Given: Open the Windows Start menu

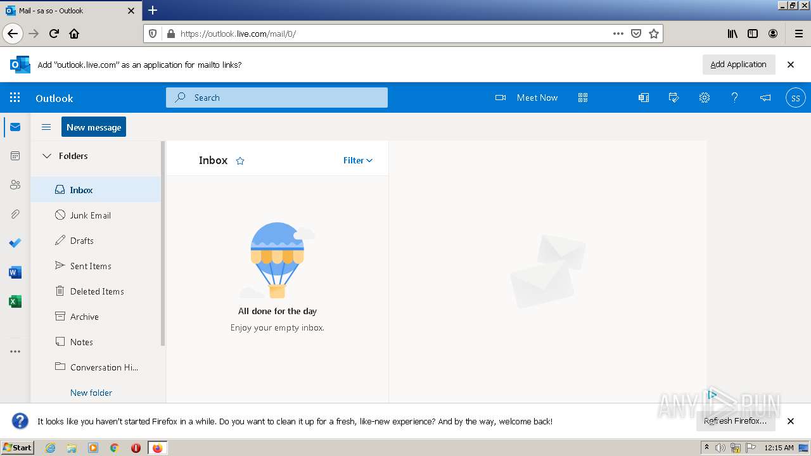Looking at the screenshot, I should (x=17, y=448).
